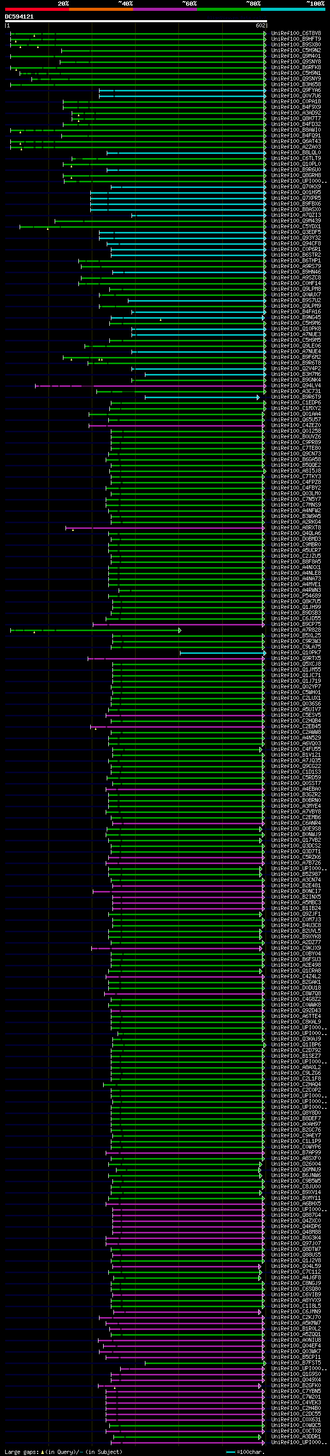
Task: Select hit UniRef100_Q93Y32
Action: (x=296, y=238)
